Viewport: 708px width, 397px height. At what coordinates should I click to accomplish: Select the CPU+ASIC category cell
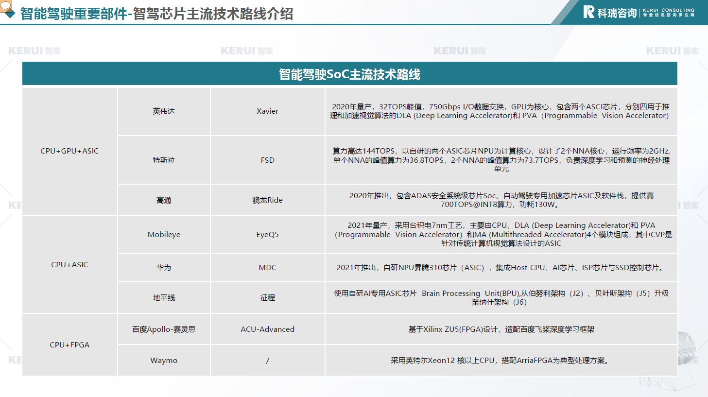(69, 265)
